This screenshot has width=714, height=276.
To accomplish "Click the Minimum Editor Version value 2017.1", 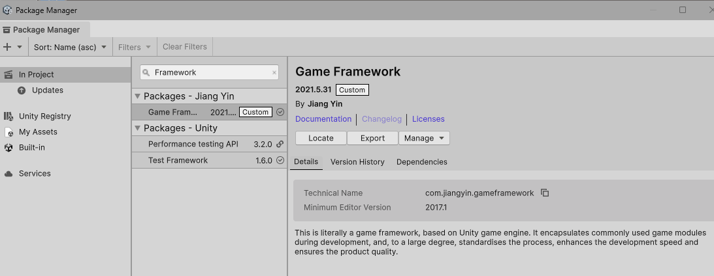I will coord(436,208).
